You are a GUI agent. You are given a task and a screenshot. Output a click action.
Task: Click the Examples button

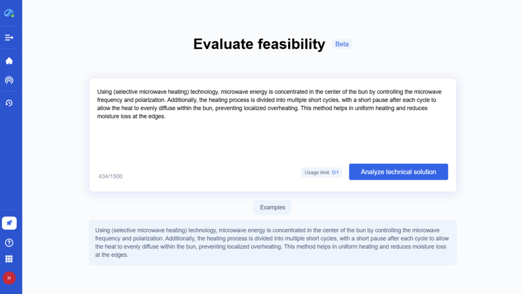pos(272,207)
